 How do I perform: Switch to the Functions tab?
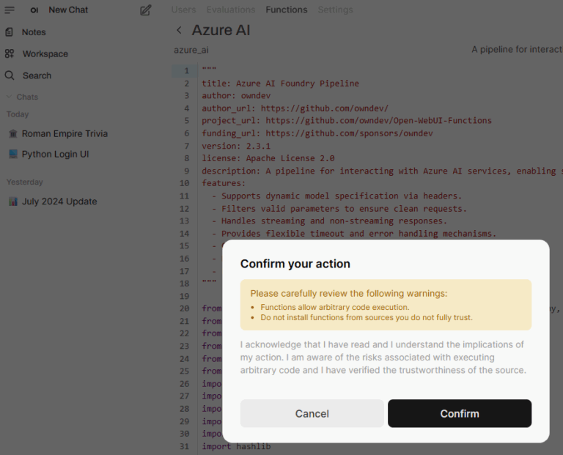point(286,10)
